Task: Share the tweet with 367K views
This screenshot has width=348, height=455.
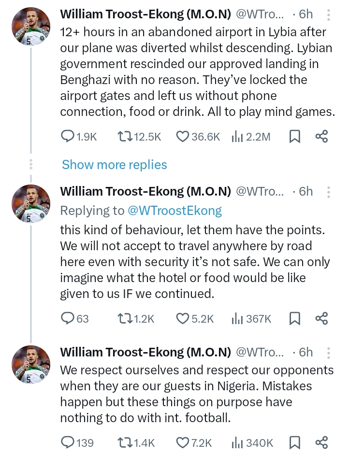Action: [x=322, y=318]
